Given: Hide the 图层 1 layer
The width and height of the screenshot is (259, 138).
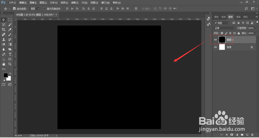Looking at the screenshot, I should point(215,40).
